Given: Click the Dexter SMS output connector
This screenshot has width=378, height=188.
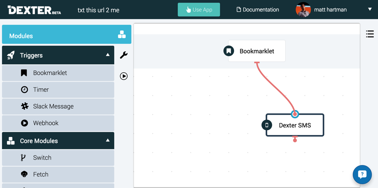Looking at the screenshot, I should coord(295,139).
